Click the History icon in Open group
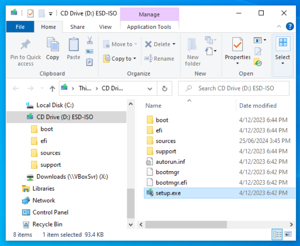Viewport: 300px width, 246px height. coord(258,62)
